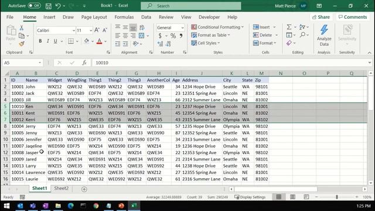Decrease font size with smaller A icon
This screenshot has height=211, width=375.
(x=104, y=30)
